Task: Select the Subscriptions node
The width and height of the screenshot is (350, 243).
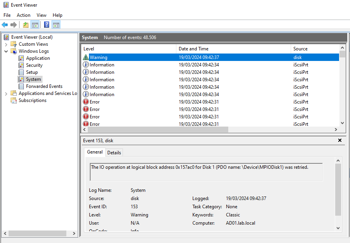Action: pos(32,100)
